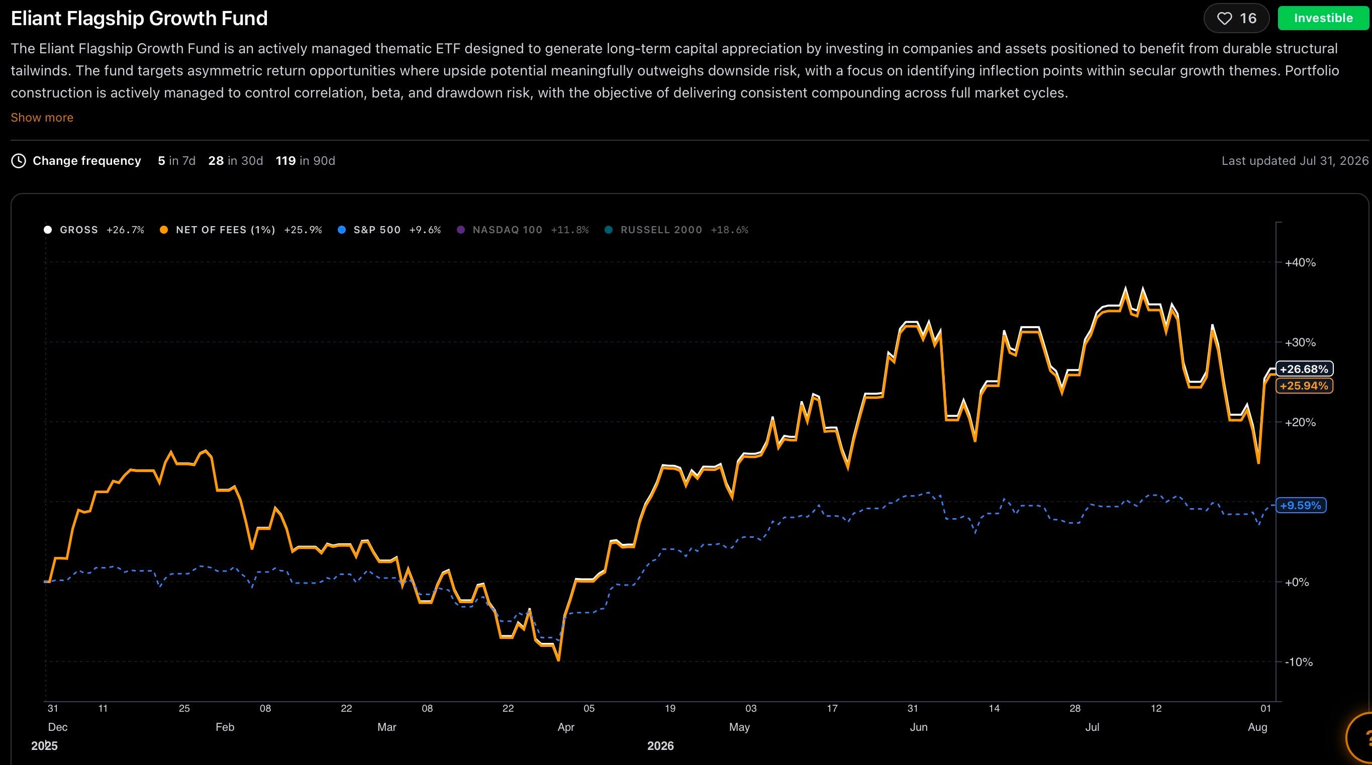Click the -10% y-axis label
The image size is (1372, 765).
(x=1299, y=662)
